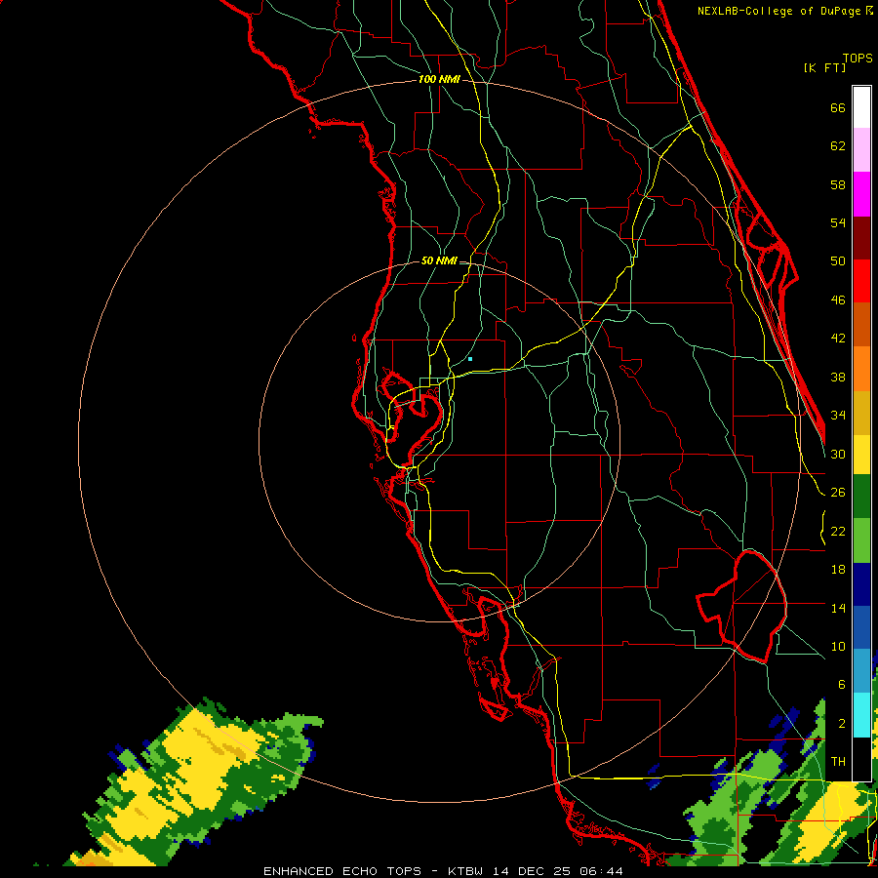The height and width of the screenshot is (878, 878).
Task: Pick the yellow legend swatch at 30
Action: coord(861,455)
